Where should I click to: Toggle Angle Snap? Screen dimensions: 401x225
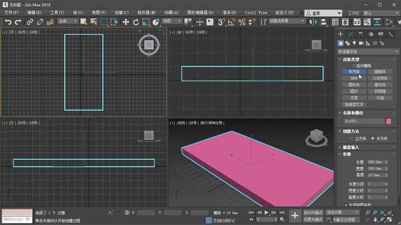click(231, 22)
